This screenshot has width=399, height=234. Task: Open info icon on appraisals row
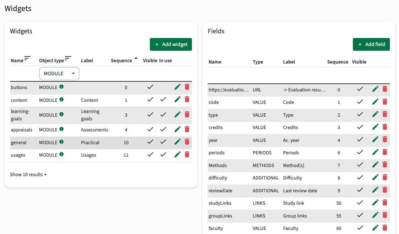point(61,129)
